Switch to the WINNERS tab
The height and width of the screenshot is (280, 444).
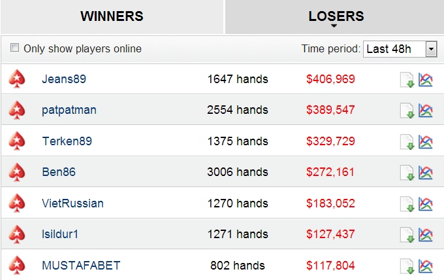coord(112,17)
